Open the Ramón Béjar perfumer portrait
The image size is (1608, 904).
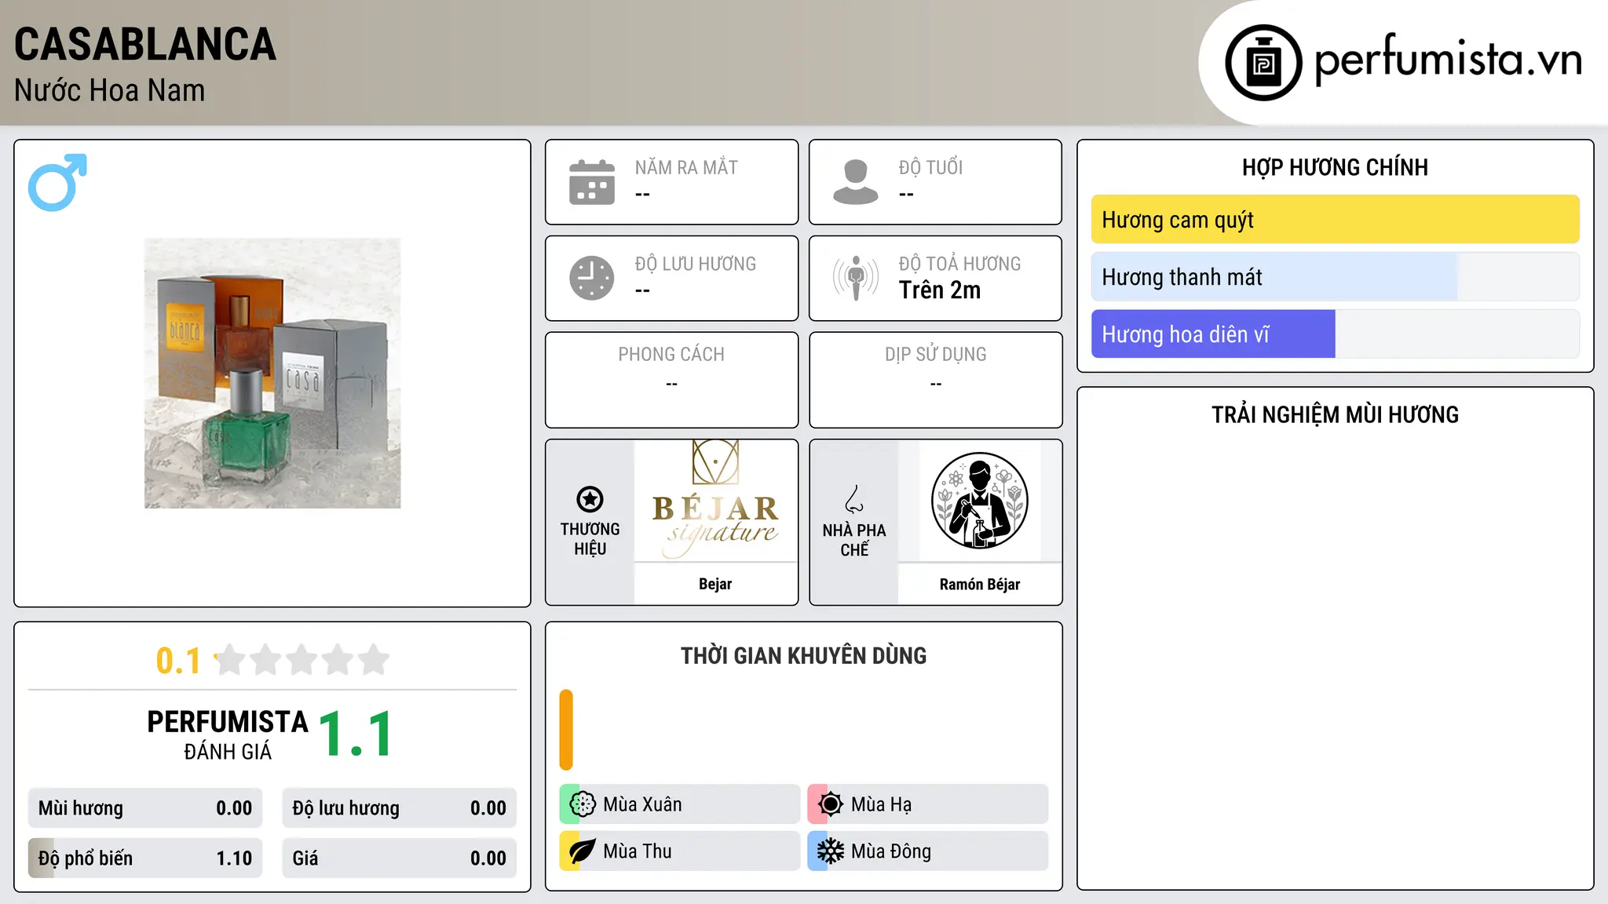pyautogui.click(x=980, y=500)
